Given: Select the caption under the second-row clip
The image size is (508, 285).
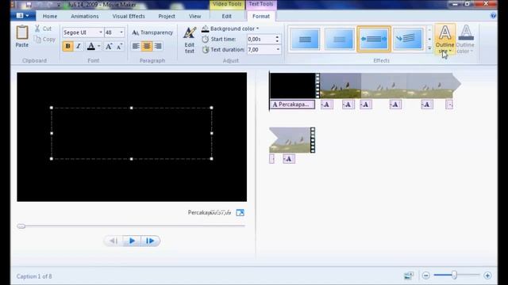Looking at the screenshot, I should pyautogui.click(x=289, y=158).
